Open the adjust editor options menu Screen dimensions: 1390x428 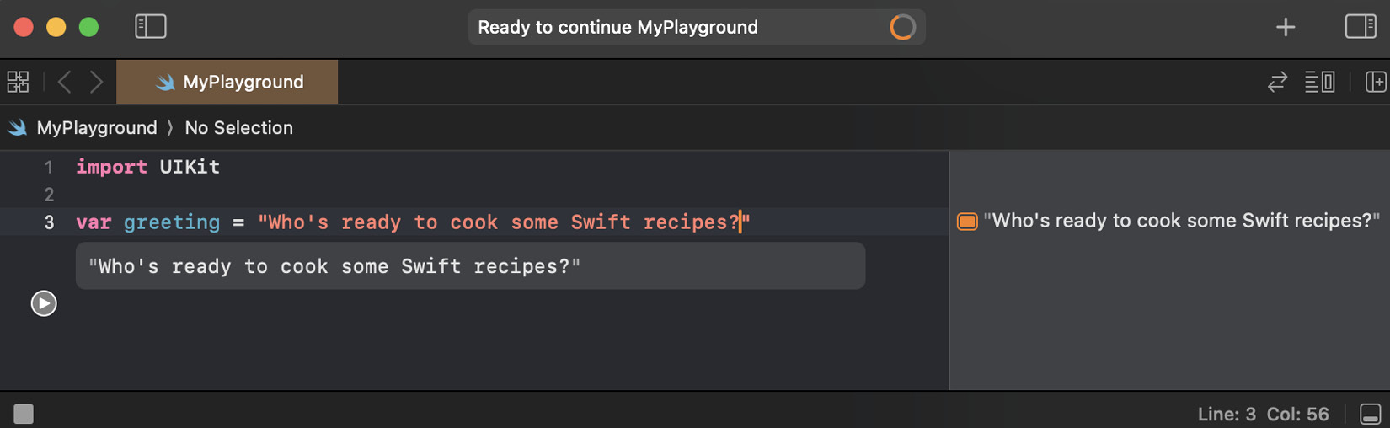point(1319,82)
